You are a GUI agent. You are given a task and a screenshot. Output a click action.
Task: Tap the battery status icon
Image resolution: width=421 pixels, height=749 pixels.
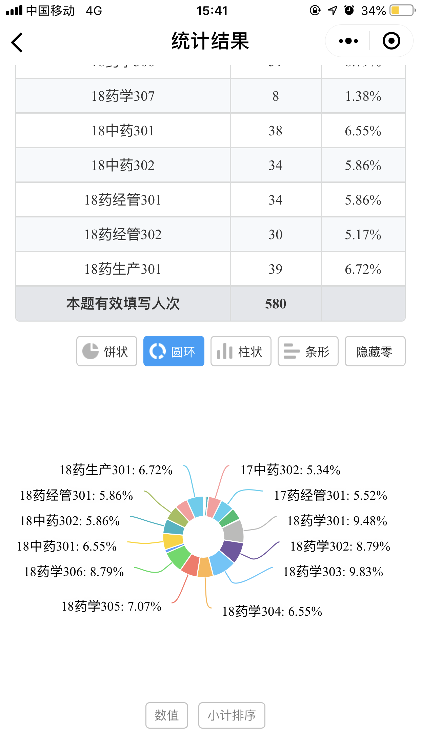point(402,11)
